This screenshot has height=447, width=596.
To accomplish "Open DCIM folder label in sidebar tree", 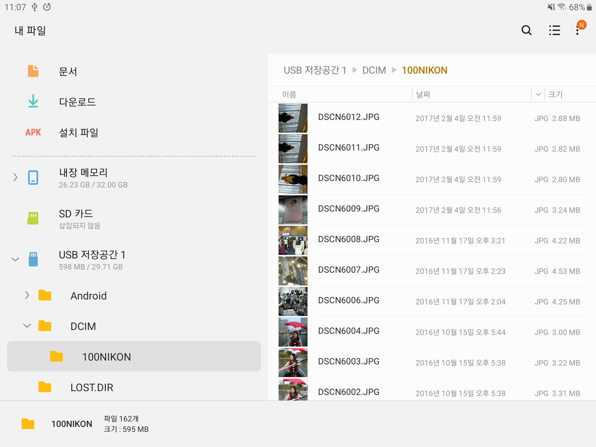I will pos(83,326).
